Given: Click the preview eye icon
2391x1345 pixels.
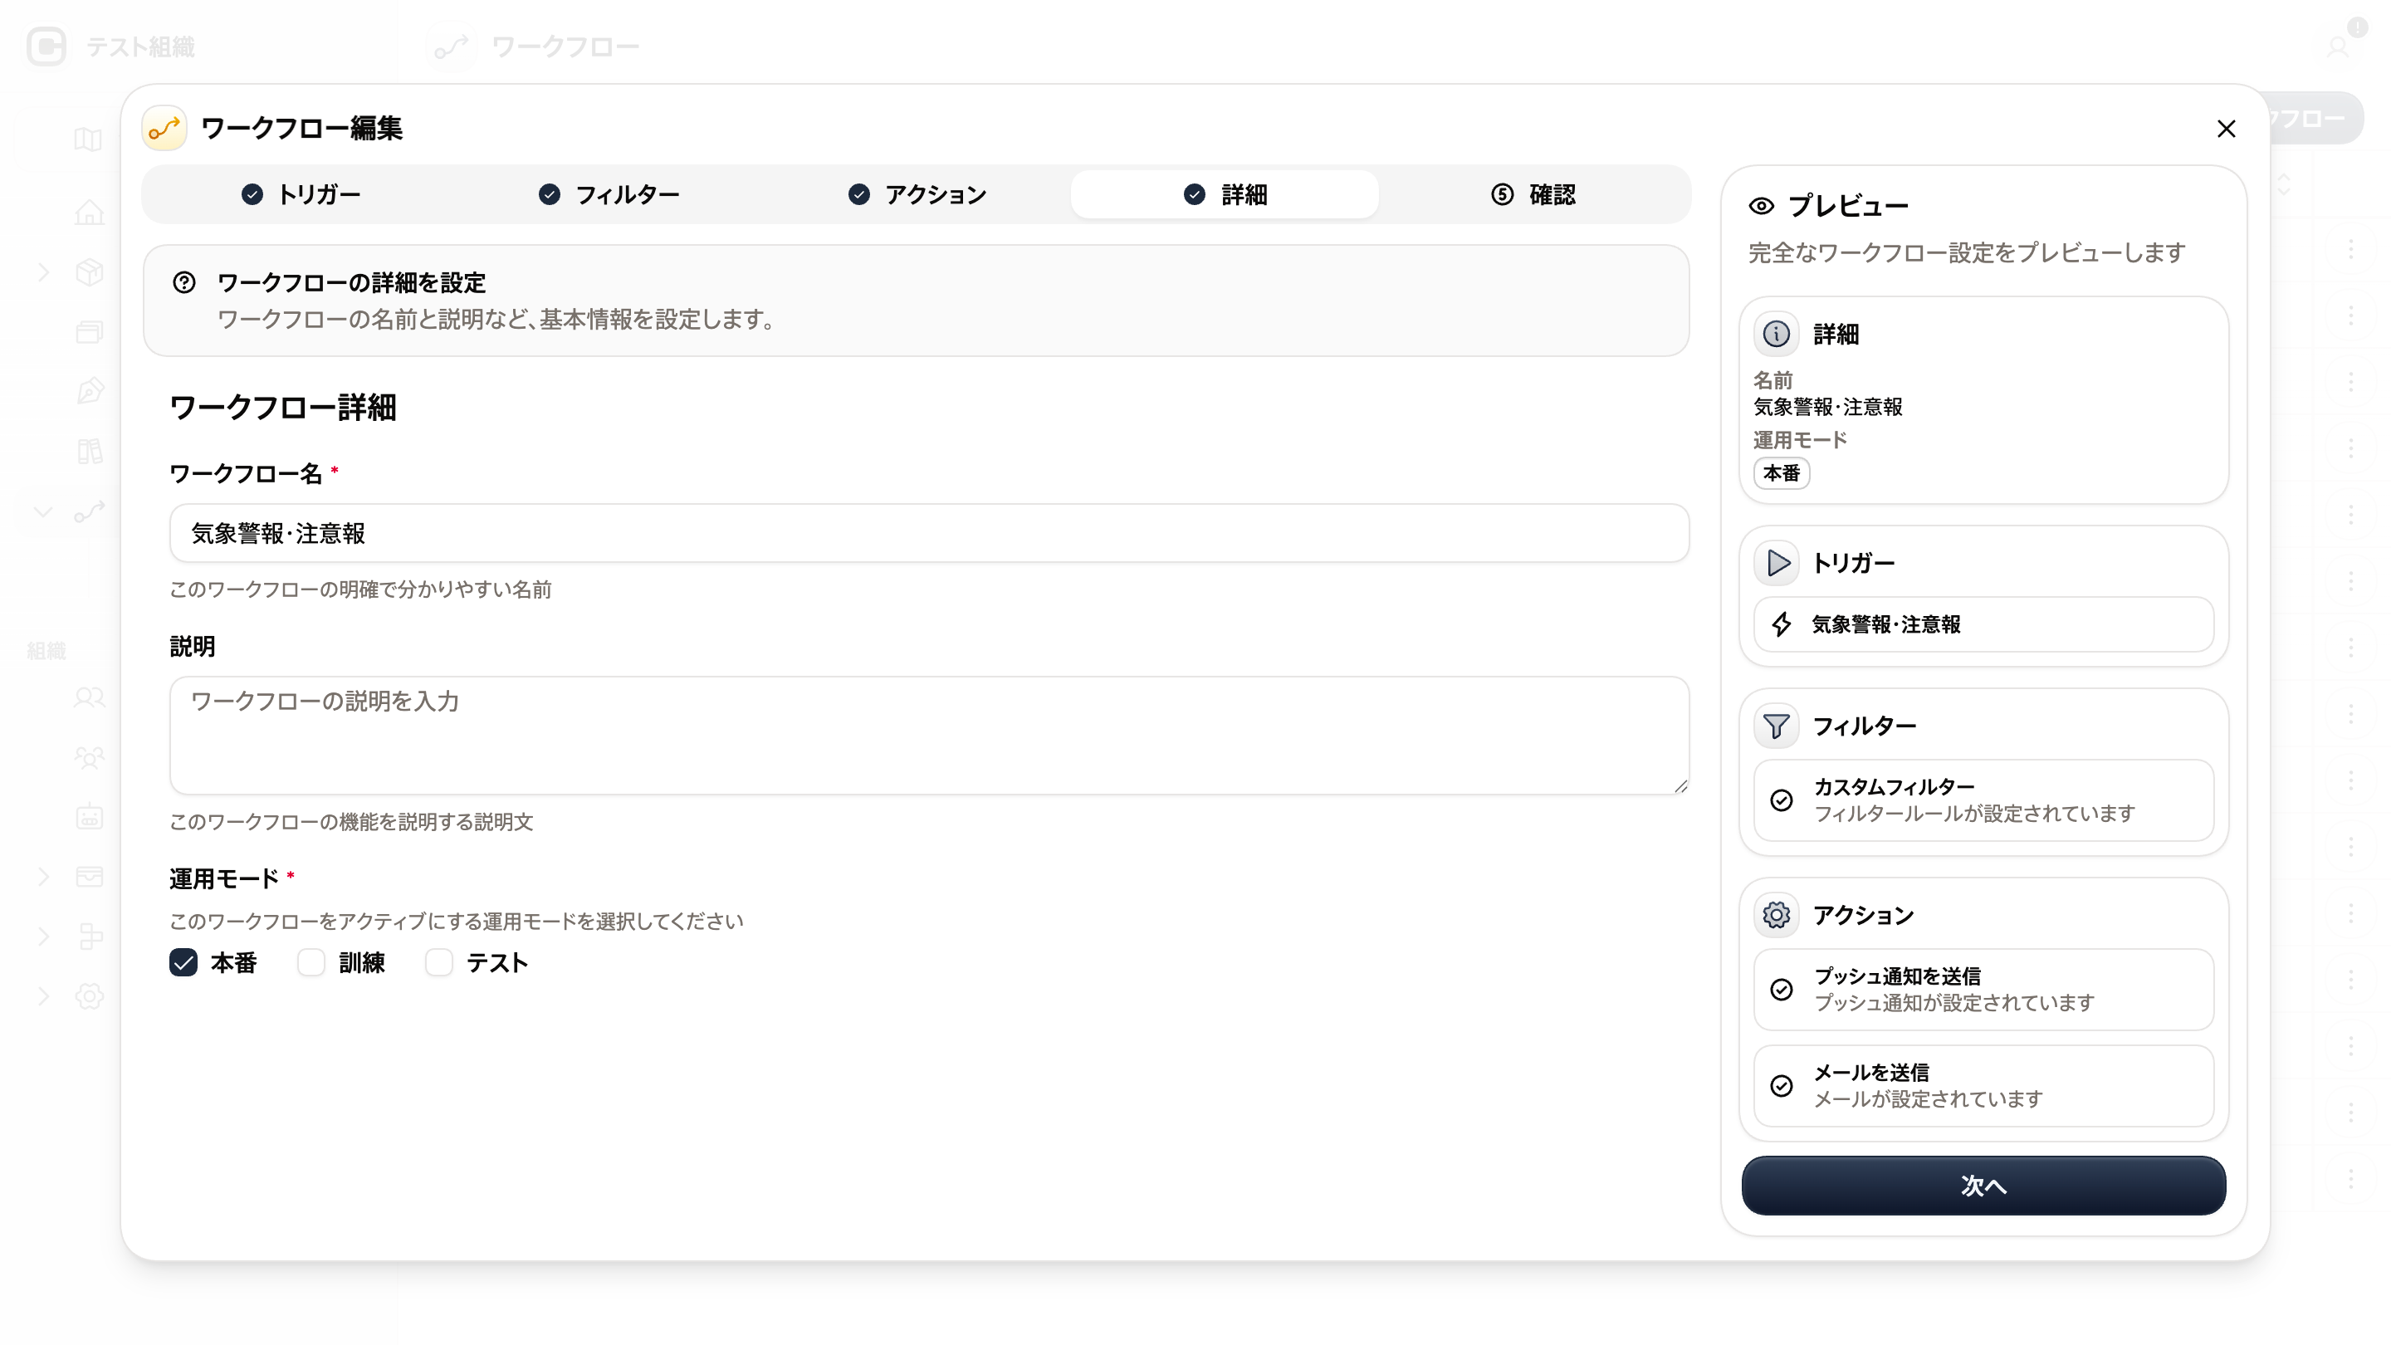Looking at the screenshot, I should click(1761, 206).
